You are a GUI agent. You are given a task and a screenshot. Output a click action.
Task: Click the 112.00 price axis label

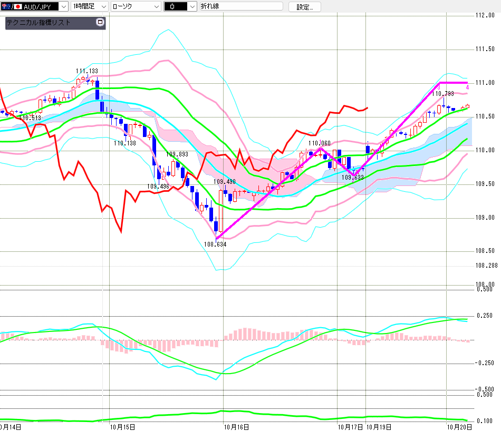click(485, 15)
